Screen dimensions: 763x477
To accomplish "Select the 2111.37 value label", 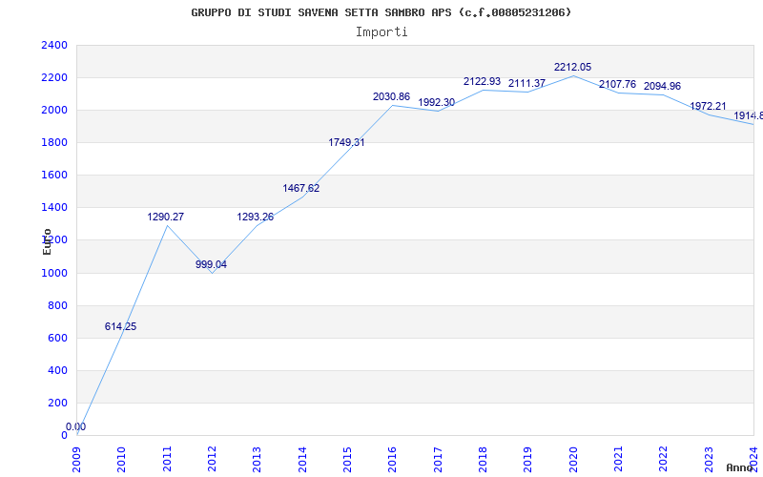I will point(527,84).
